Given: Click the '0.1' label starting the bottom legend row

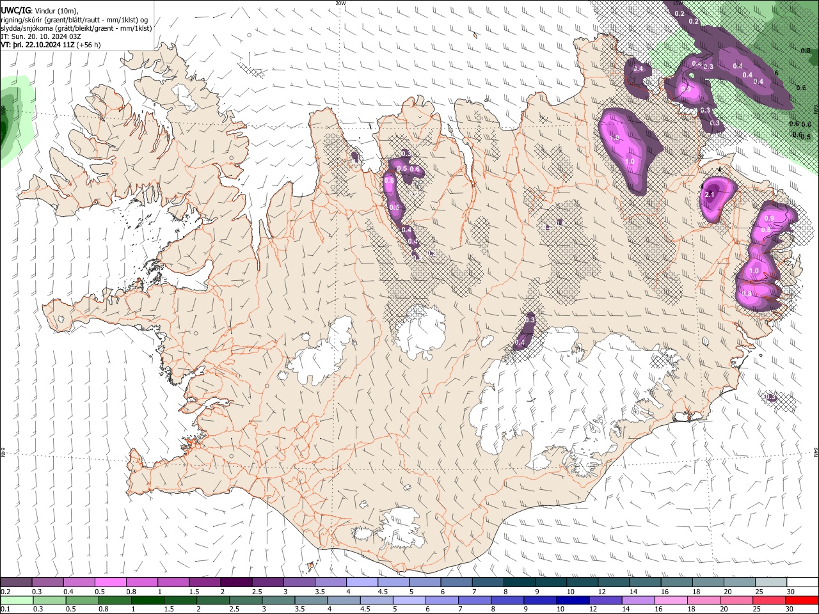Looking at the screenshot, I should pyautogui.click(x=5, y=609).
